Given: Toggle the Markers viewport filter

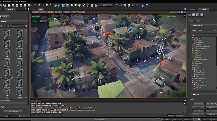Looking at the screenshot, I should (x=51, y=12).
